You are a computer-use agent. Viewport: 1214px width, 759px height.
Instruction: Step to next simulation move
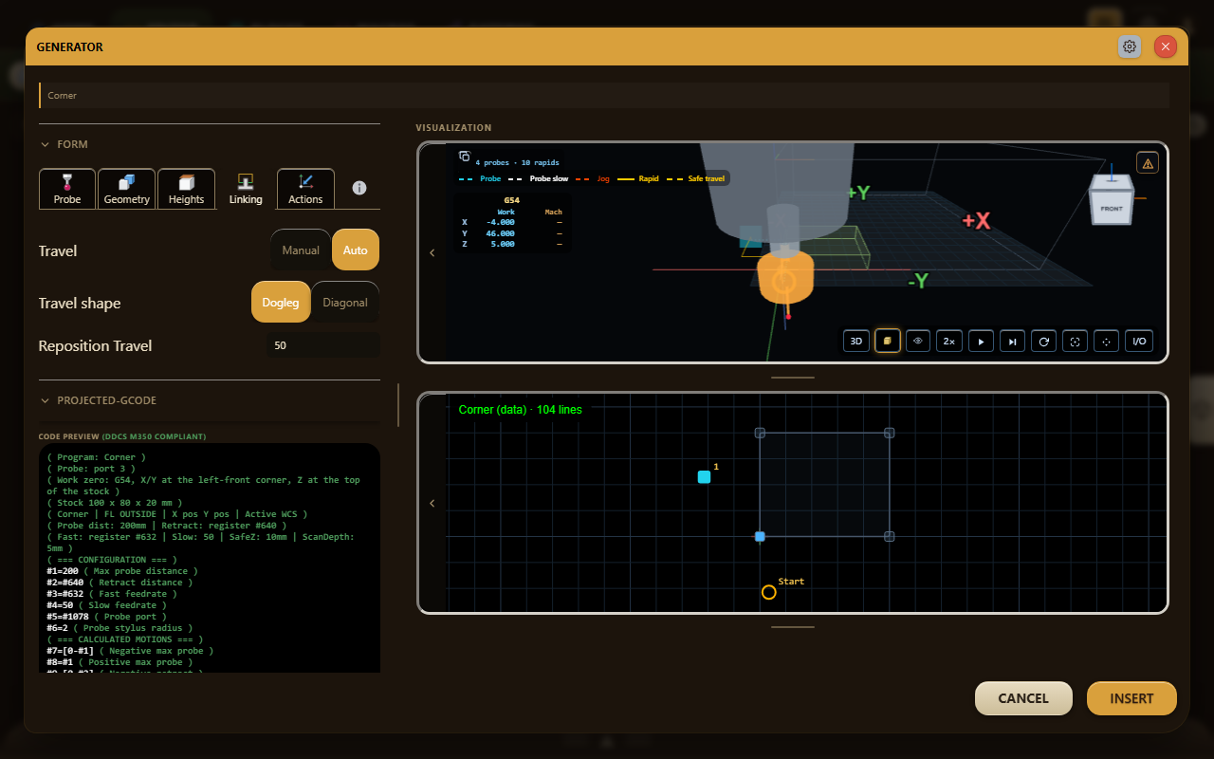point(1012,341)
